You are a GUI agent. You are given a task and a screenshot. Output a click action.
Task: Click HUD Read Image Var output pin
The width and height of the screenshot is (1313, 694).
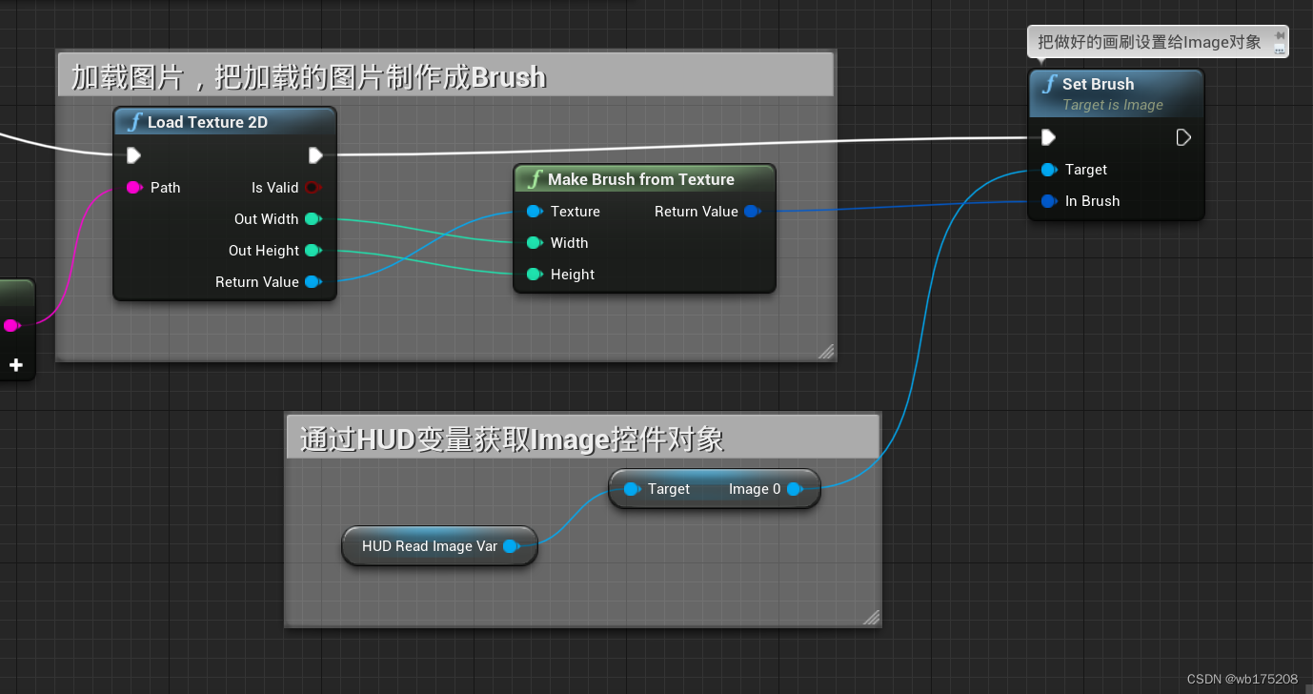512,546
